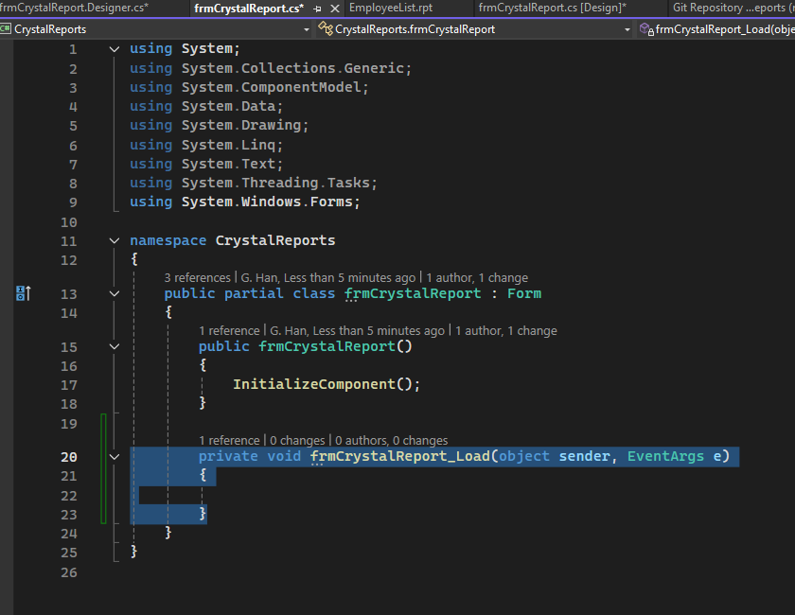Collapse the using directives block at line 1
Viewport: 795px width, 615px height.
(x=115, y=49)
